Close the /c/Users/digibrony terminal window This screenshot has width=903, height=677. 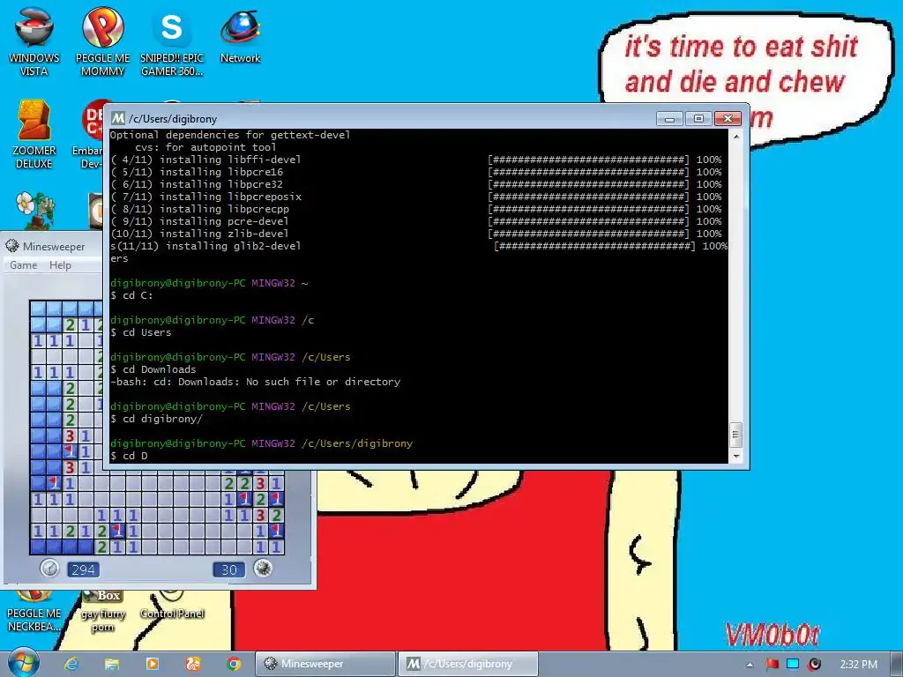click(x=728, y=119)
